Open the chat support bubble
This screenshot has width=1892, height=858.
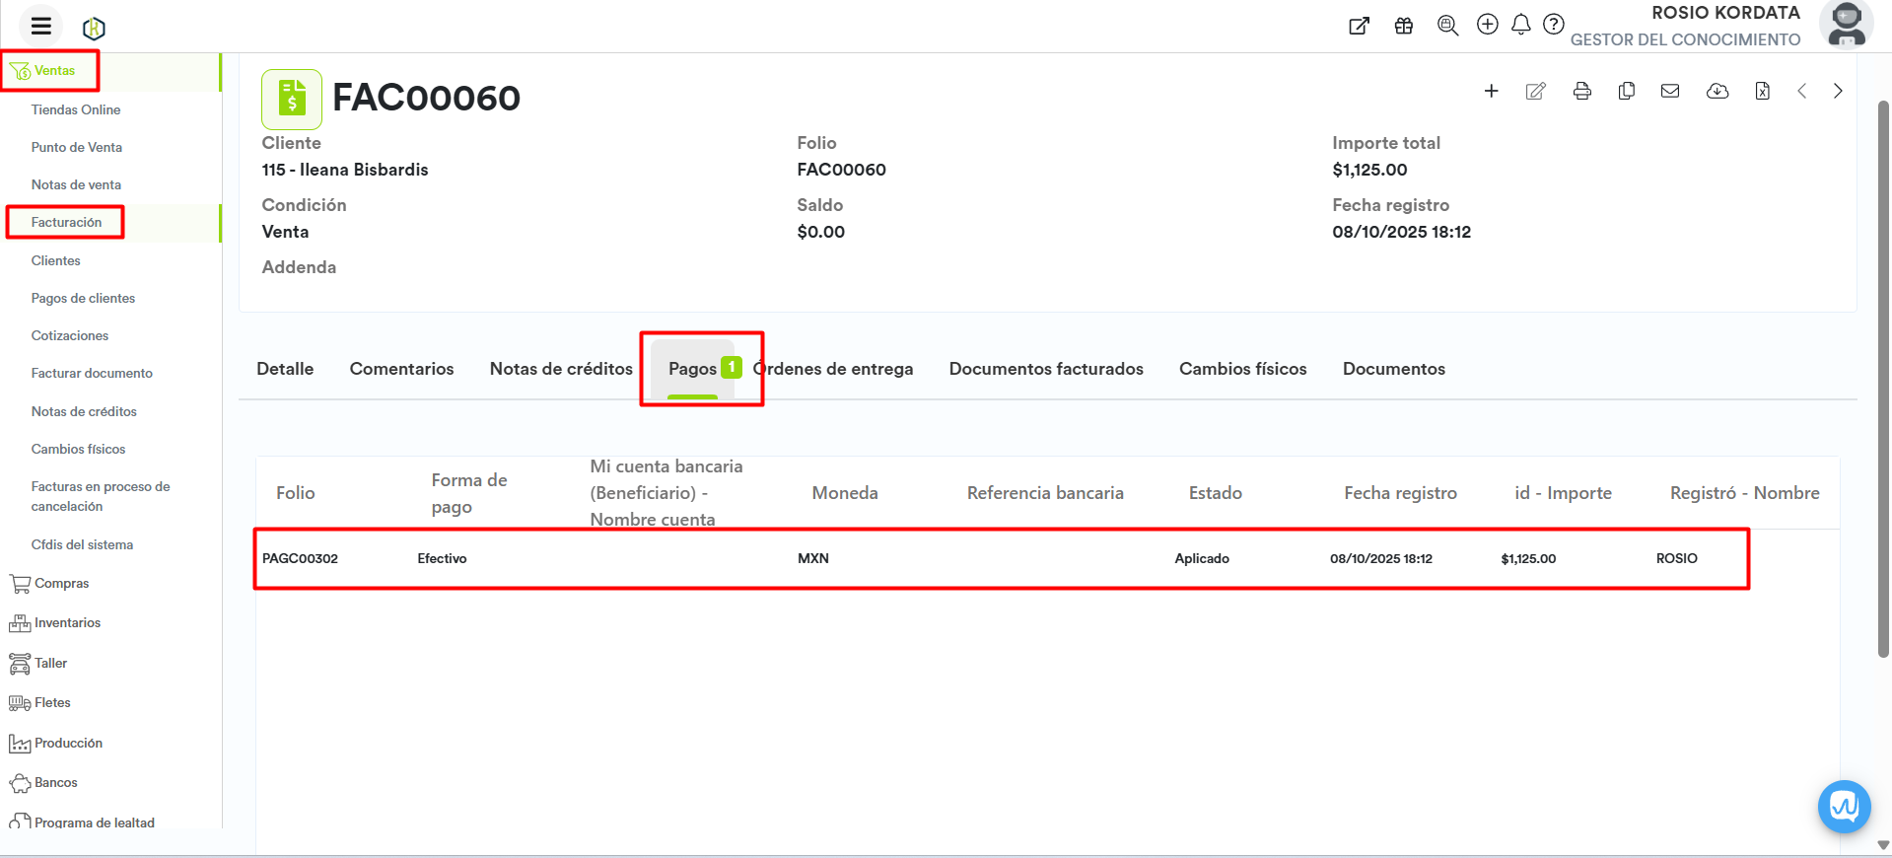point(1843,806)
